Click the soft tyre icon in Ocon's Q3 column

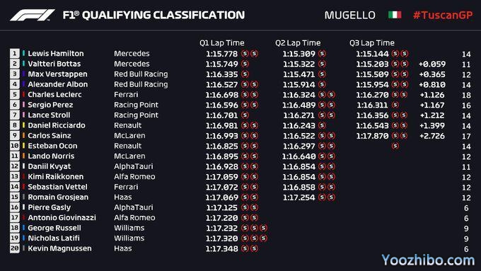tap(395, 146)
